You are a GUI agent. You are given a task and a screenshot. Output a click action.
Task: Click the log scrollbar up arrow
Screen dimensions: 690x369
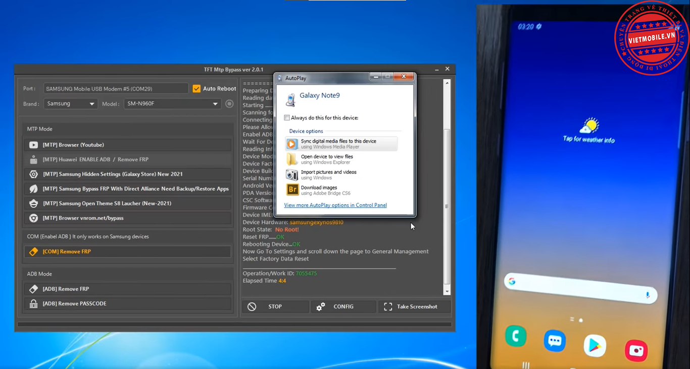click(x=447, y=82)
